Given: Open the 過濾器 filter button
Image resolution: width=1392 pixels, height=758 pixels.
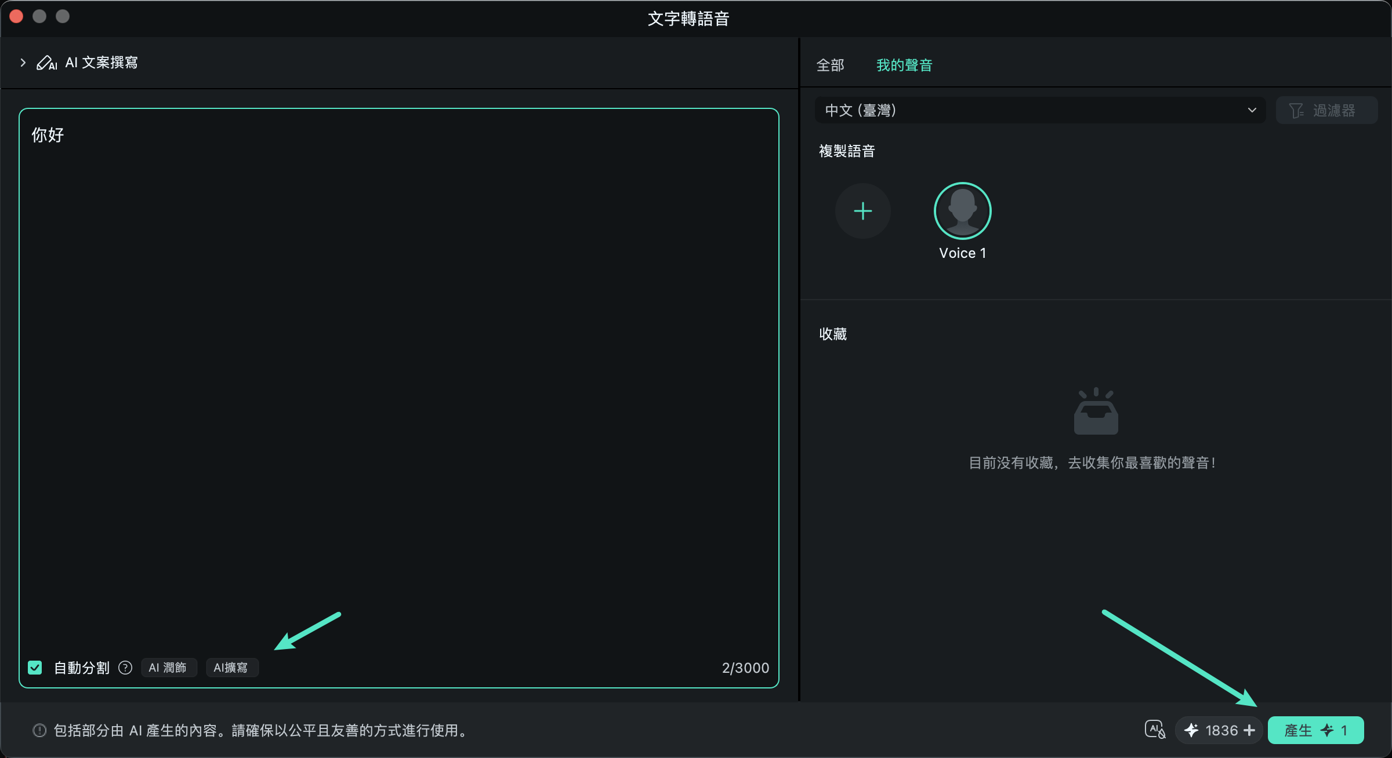Looking at the screenshot, I should (1326, 110).
